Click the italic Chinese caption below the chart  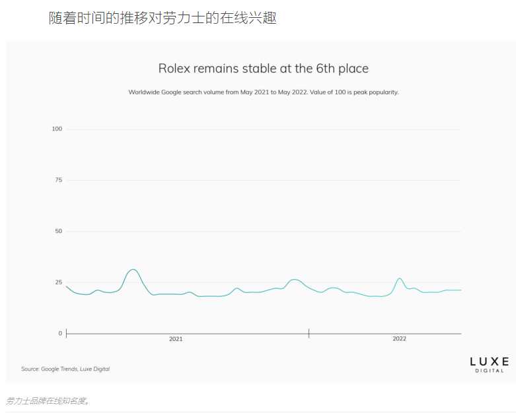click(48, 400)
